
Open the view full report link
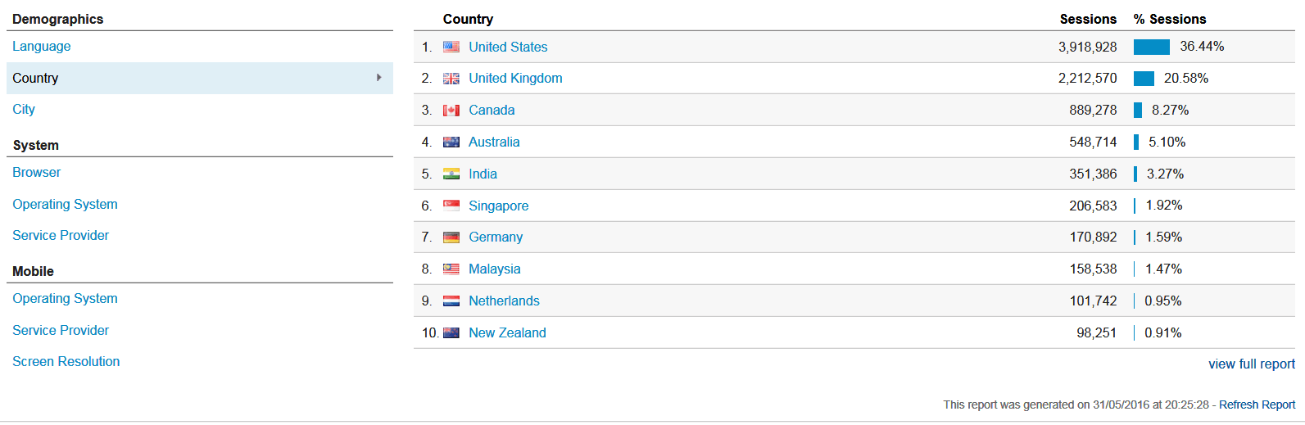1251,364
